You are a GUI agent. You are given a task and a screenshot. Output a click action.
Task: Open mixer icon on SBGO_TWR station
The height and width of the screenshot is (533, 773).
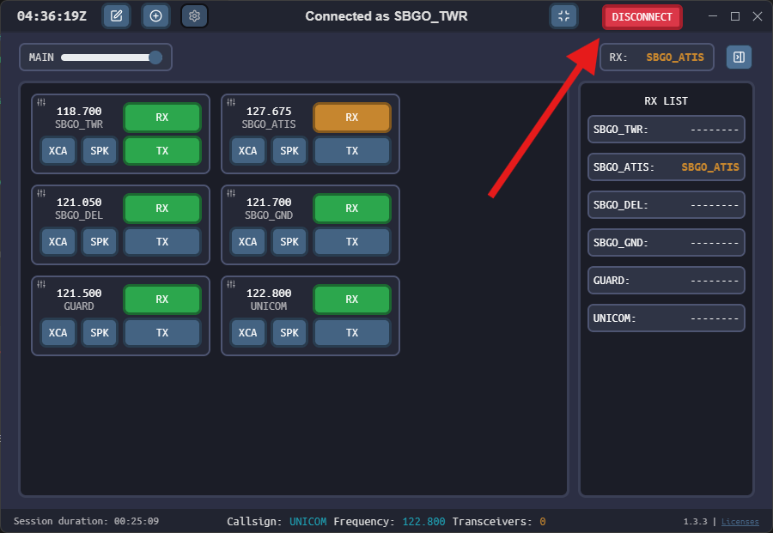[x=41, y=102]
